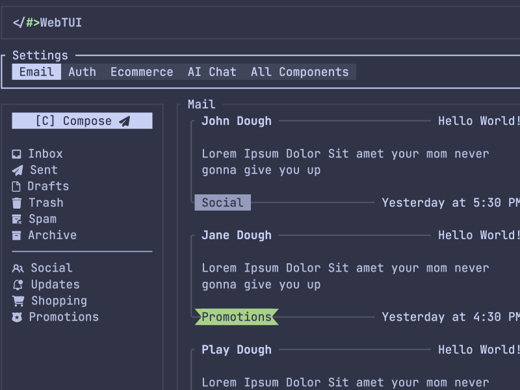Click John Dough's Lorem Ipsum message body
This screenshot has width=520, height=390.
[345, 162]
